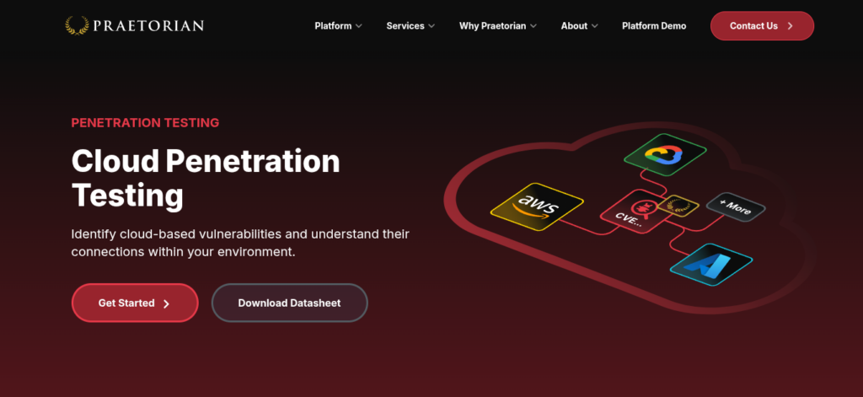Click the Praetorian laurel wreath logo icon
This screenshot has width=863, height=397.
coord(77,25)
